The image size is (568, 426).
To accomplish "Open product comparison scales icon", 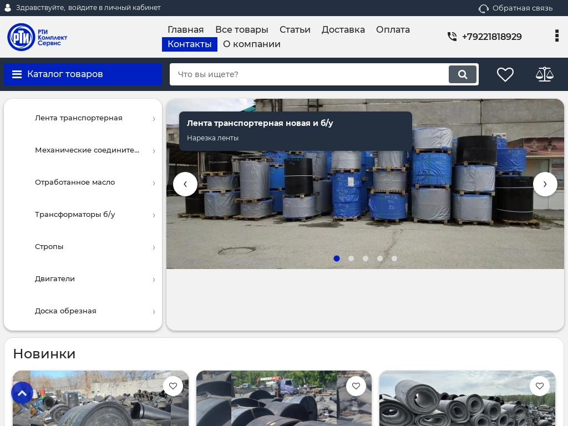I will tap(545, 74).
